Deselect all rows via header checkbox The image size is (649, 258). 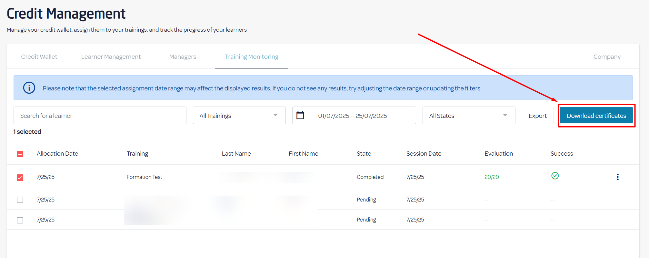pos(20,154)
